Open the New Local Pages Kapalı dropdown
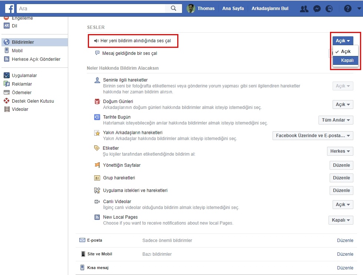The image size is (363, 275). coord(341,220)
